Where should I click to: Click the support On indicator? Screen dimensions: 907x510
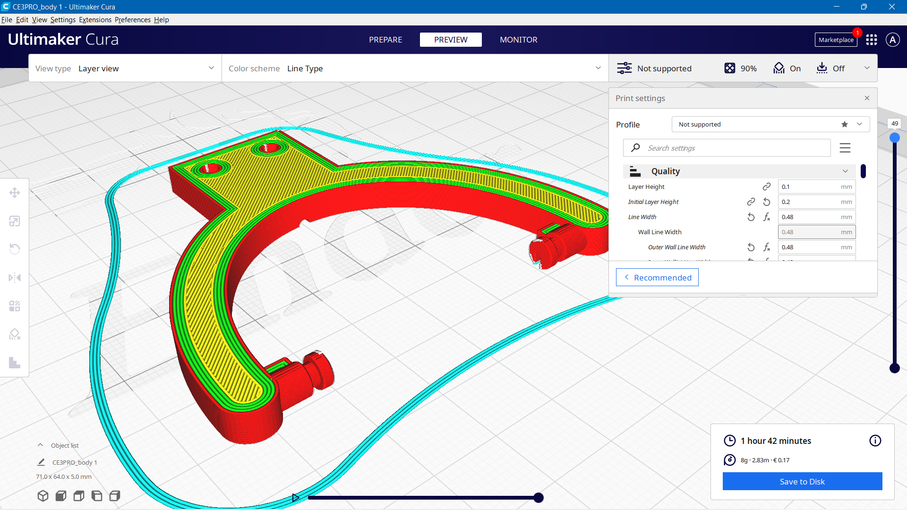[787, 68]
